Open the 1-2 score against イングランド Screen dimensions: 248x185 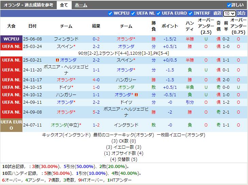coord(96,125)
